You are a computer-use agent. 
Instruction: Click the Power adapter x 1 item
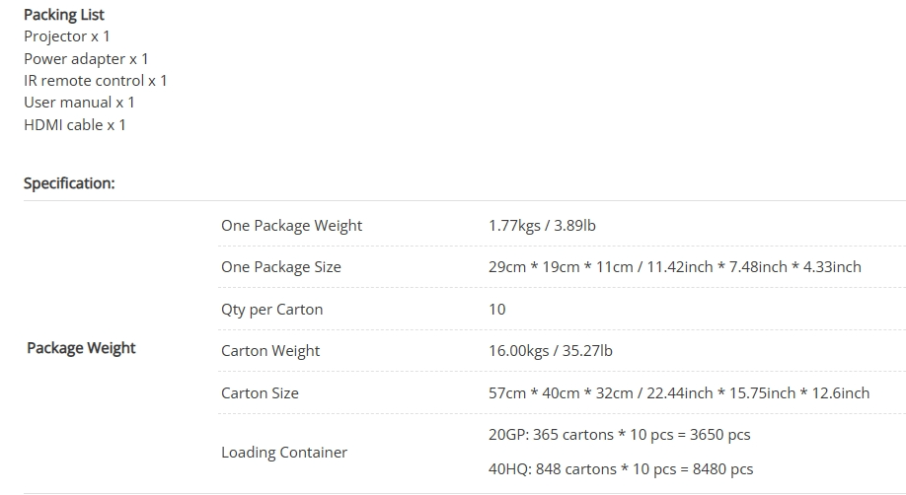[x=86, y=59]
